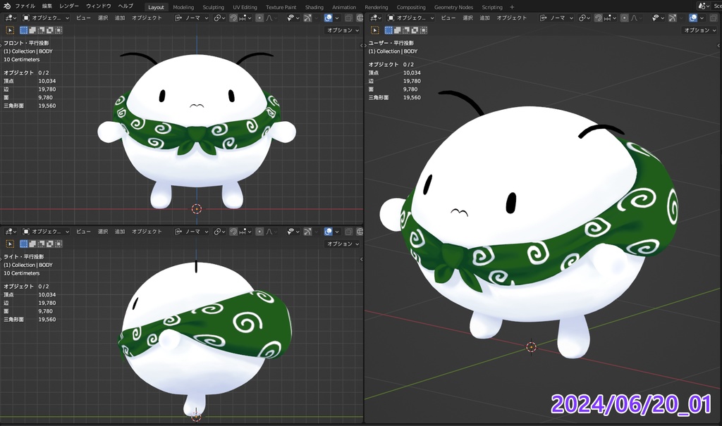
Task: Click the 3D cursor in user view
Action: pyautogui.click(x=531, y=347)
